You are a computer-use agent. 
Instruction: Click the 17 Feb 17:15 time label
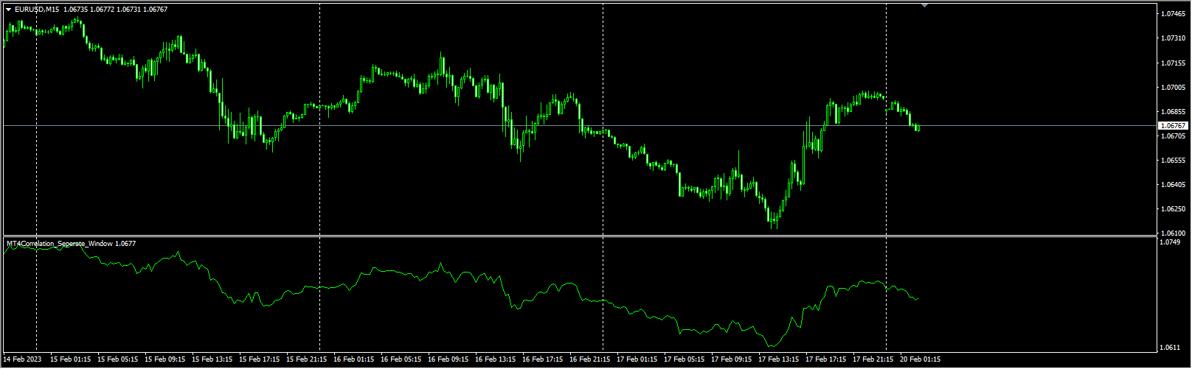coord(826,360)
